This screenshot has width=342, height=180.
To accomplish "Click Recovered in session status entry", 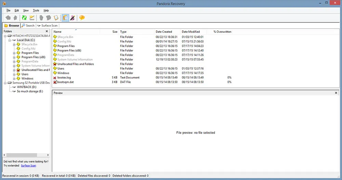I will 21,176.
